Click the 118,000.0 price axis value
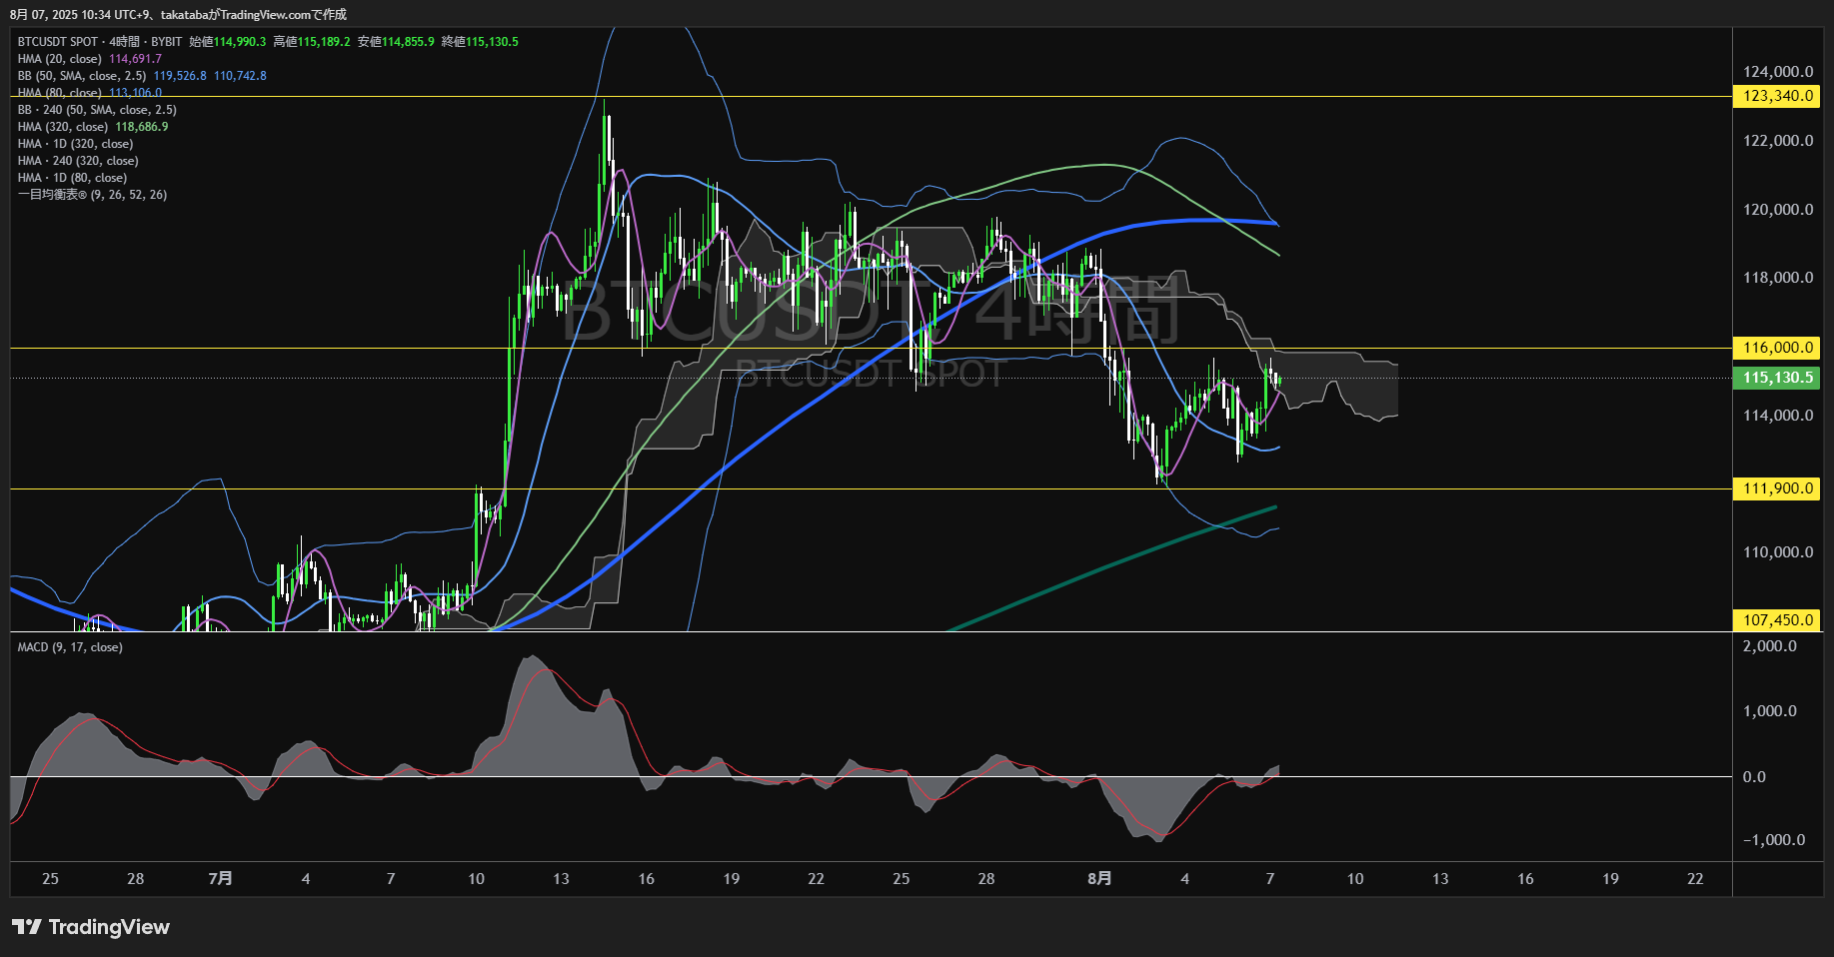 (x=1778, y=278)
